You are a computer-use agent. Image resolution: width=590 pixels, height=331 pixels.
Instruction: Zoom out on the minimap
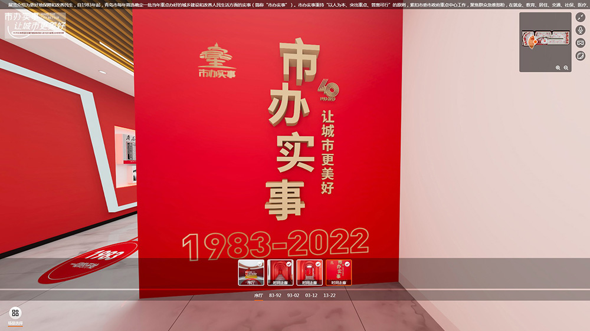coord(566,68)
